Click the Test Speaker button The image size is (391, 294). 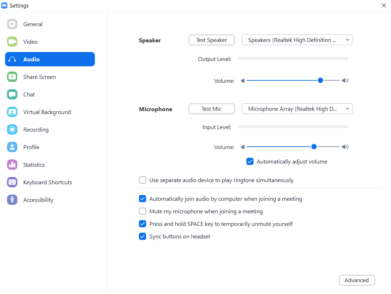[212, 40]
